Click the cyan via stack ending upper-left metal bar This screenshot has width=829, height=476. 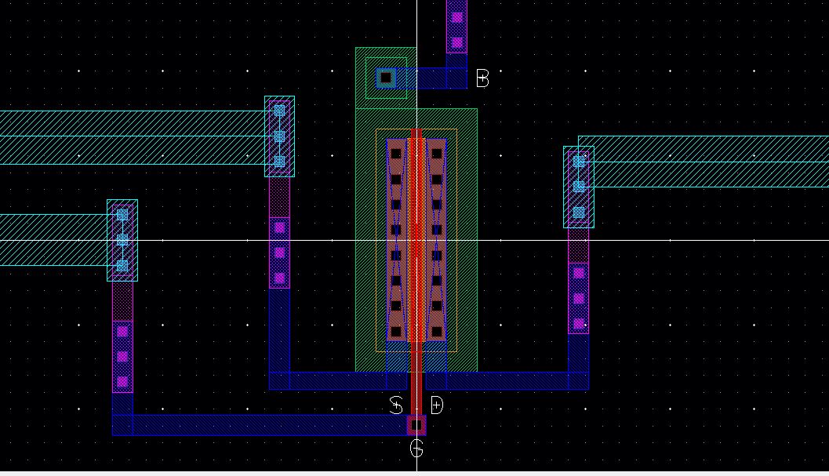280,136
